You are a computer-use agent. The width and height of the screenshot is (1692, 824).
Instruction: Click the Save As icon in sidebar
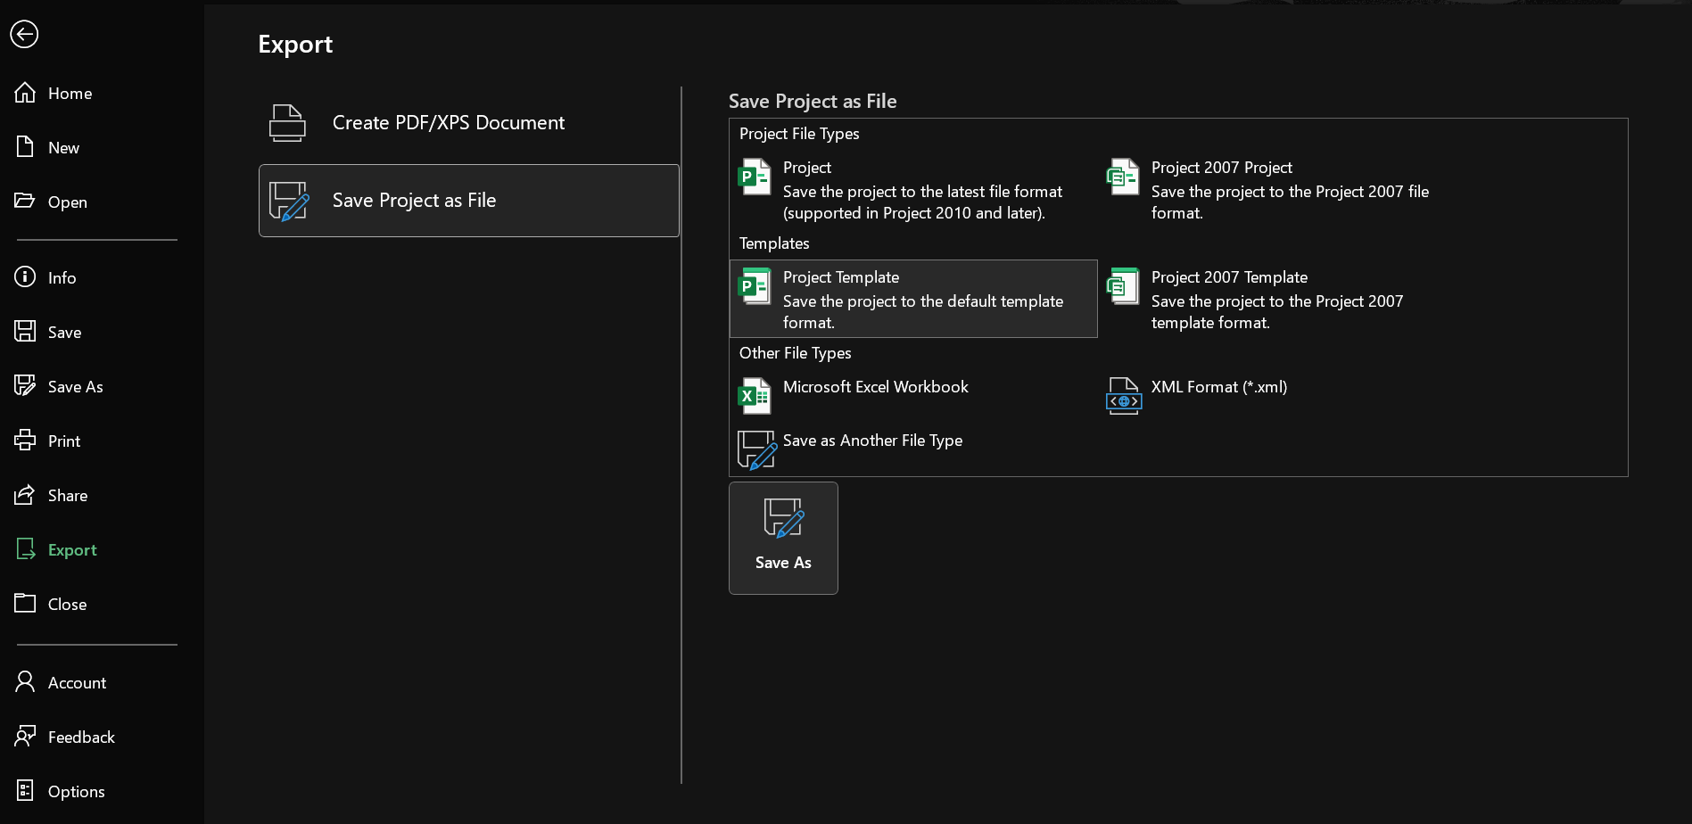(25, 386)
